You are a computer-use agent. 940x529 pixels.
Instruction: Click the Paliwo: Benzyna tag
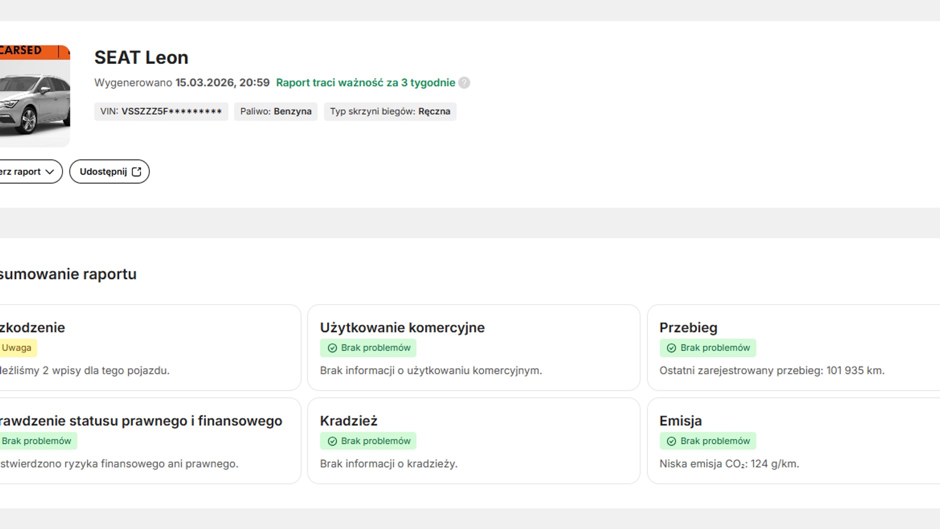275,111
